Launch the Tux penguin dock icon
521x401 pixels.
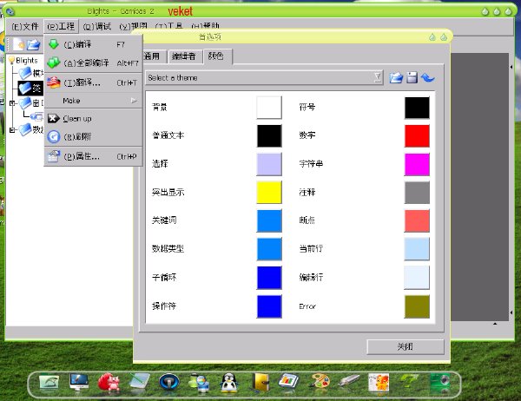point(229,383)
